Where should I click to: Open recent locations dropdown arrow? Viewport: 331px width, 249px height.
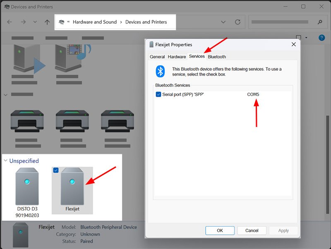[x=35, y=22]
